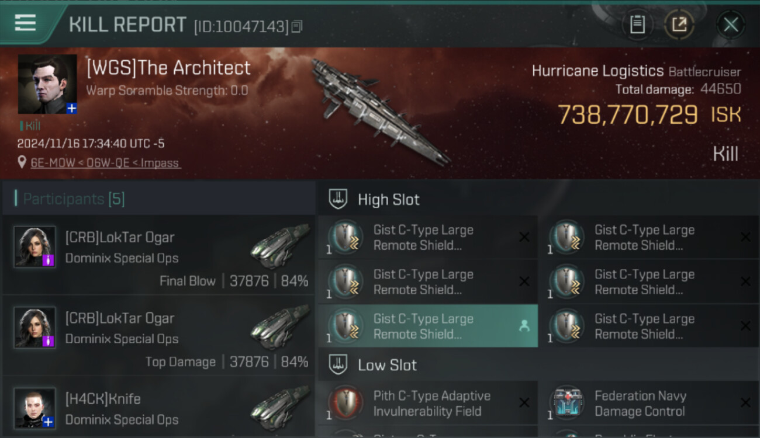Open the 6E-MOW location link
Viewport: 760px width, 438px height.
click(x=106, y=163)
